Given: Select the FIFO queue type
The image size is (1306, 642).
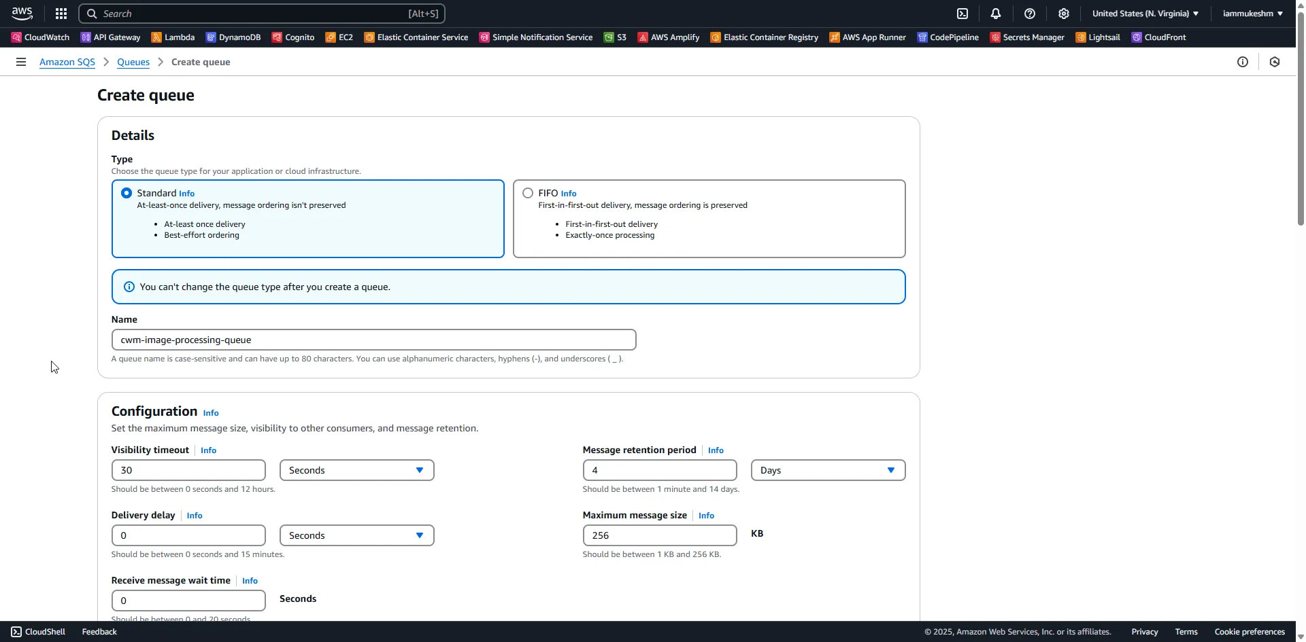Looking at the screenshot, I should tap(528, 193).
